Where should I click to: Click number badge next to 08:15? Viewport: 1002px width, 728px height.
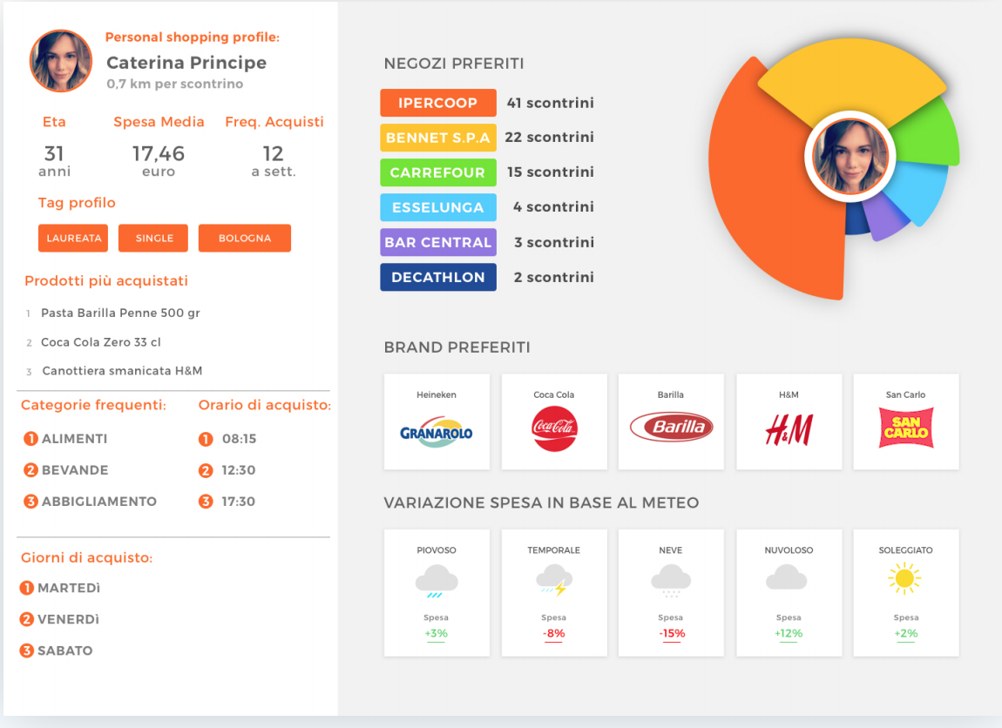pyautogui.click(x=206, y=440)
